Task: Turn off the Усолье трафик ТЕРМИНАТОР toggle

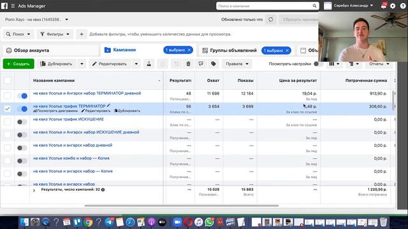Action: [22, 109]
